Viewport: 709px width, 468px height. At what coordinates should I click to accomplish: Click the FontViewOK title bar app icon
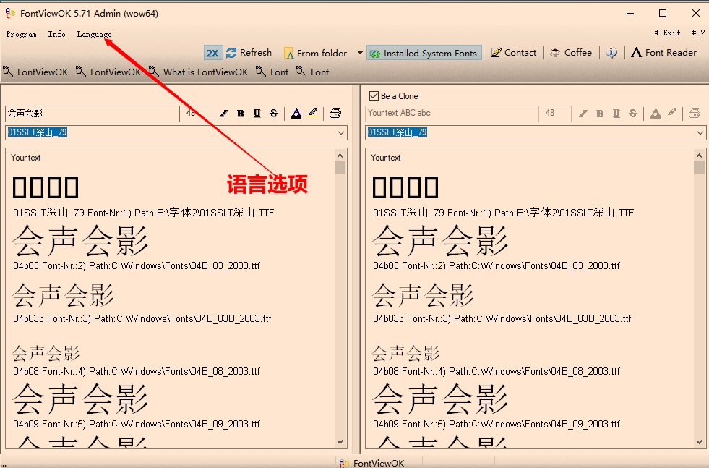tap(10, 13)
